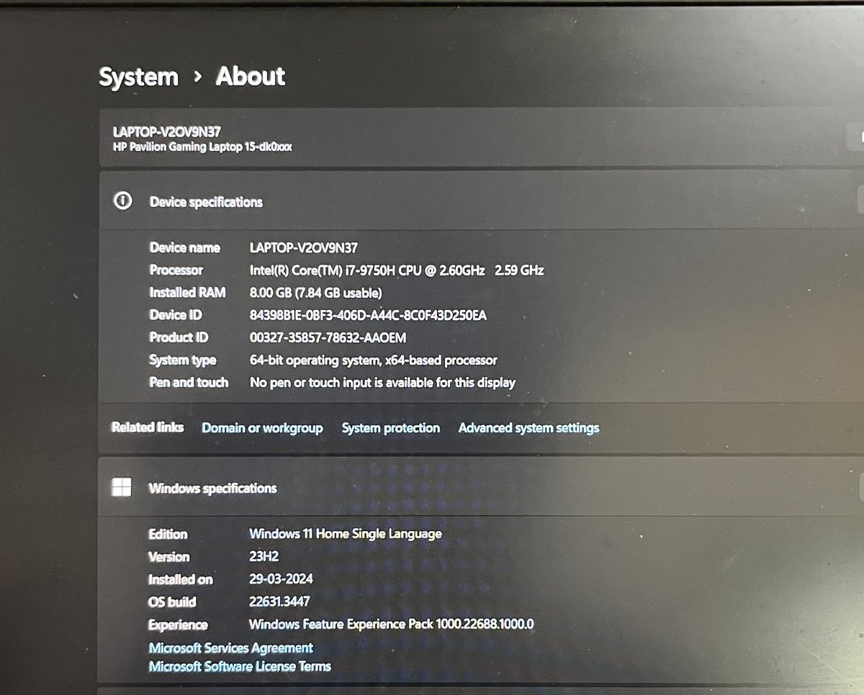Click the Experience label
Screen dimensions: 864x695
point(178,624)
